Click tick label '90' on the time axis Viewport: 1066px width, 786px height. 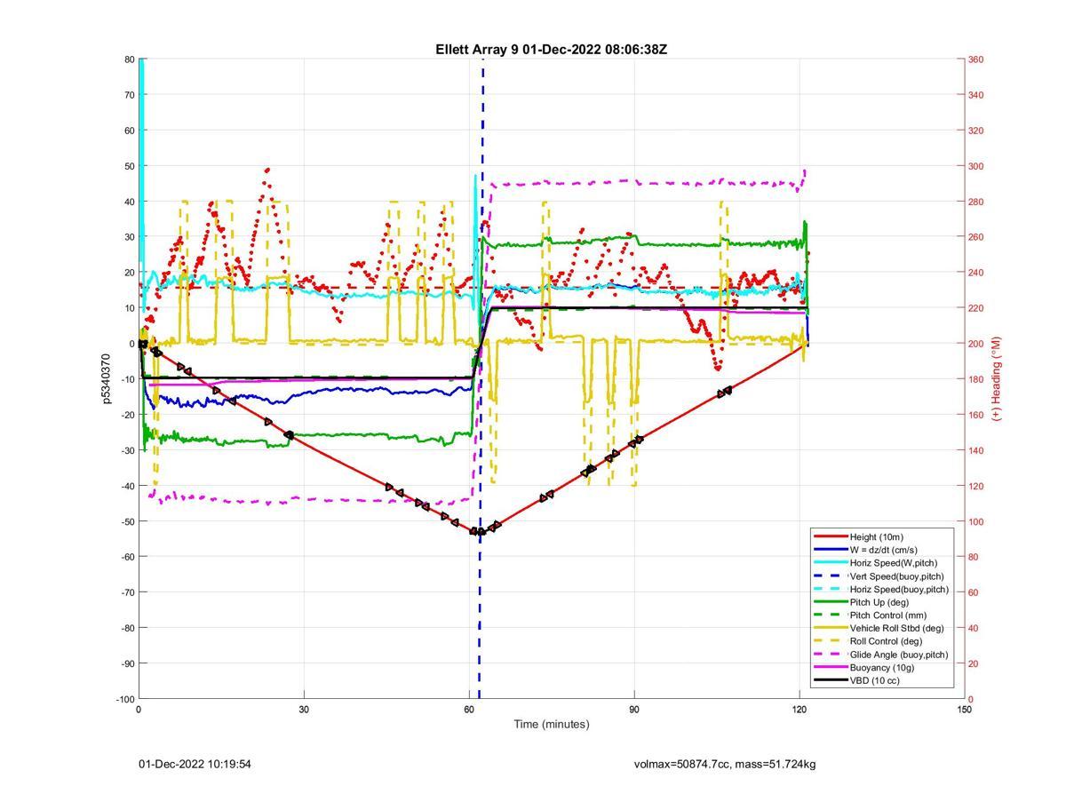[x=634, y=709]
